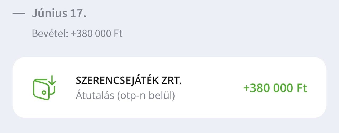Screen dimensions: 339x133
Task: Click the Átutalás (otp-n belül) subtitle
Action: pyautogui.click(x=125, y=95)
